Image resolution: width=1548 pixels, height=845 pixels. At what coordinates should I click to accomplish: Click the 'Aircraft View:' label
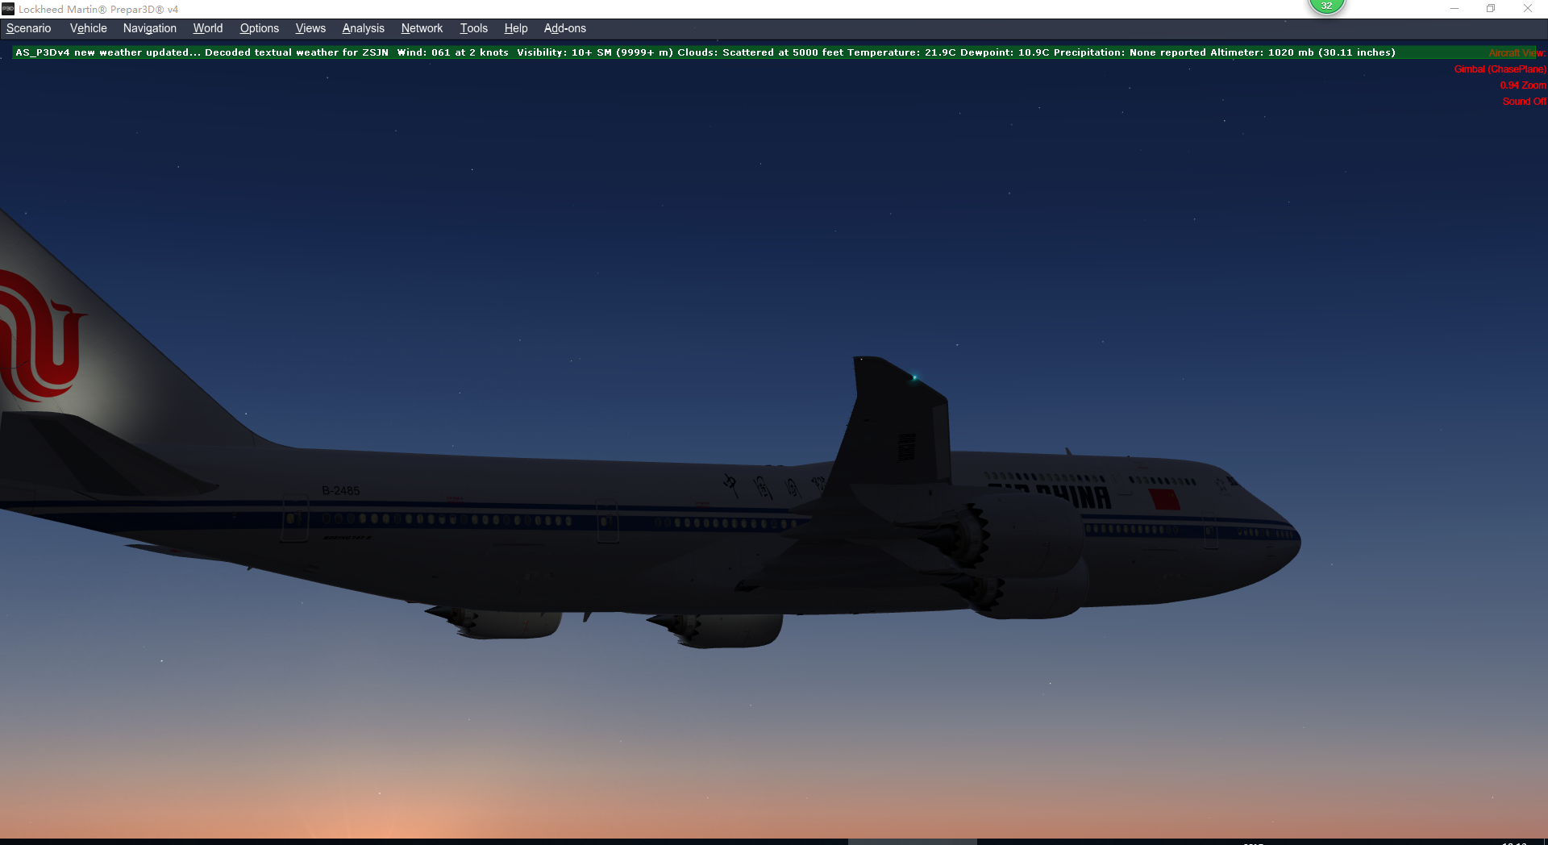(x=1517, y=53)
